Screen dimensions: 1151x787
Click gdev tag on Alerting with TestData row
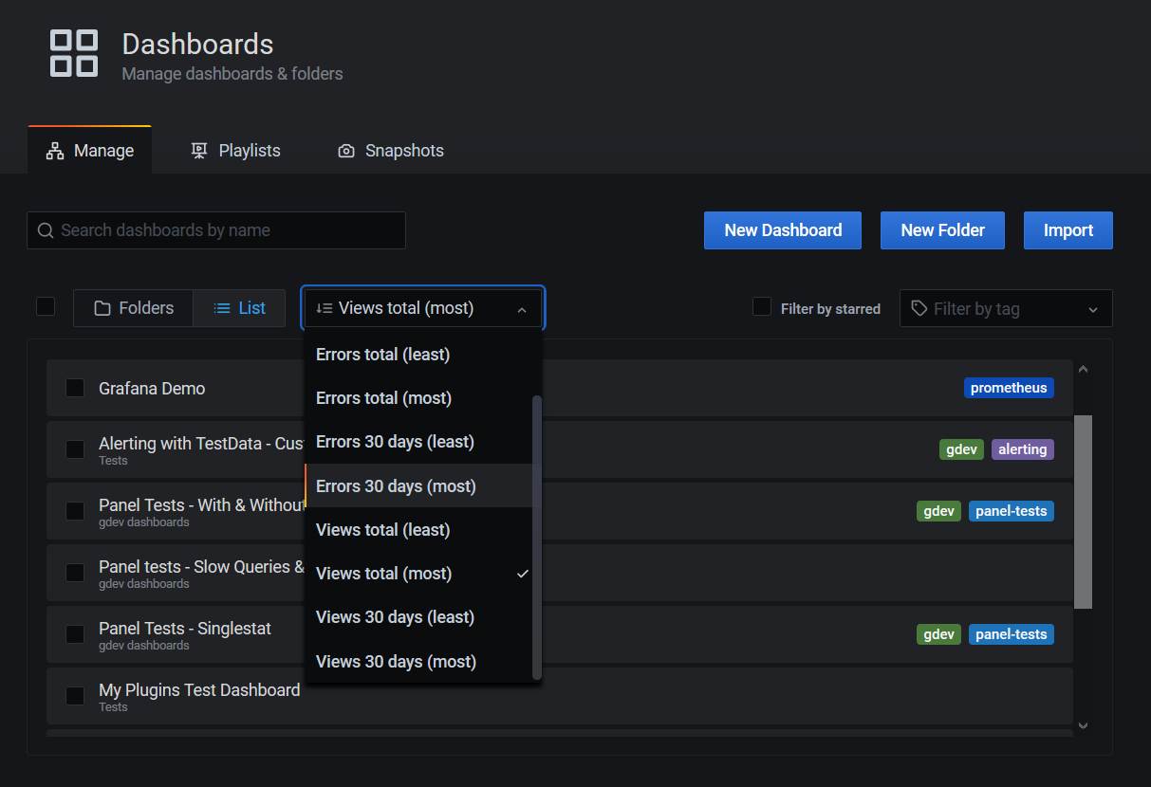tap(961, 449)
